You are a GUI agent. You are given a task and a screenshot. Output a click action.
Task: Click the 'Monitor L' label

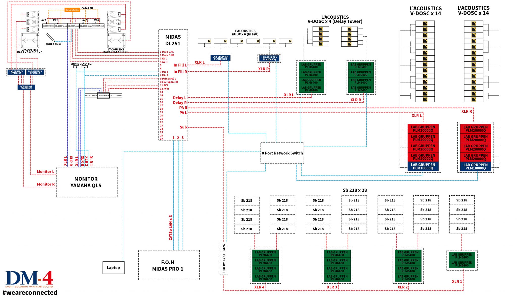tap(46, 172)
